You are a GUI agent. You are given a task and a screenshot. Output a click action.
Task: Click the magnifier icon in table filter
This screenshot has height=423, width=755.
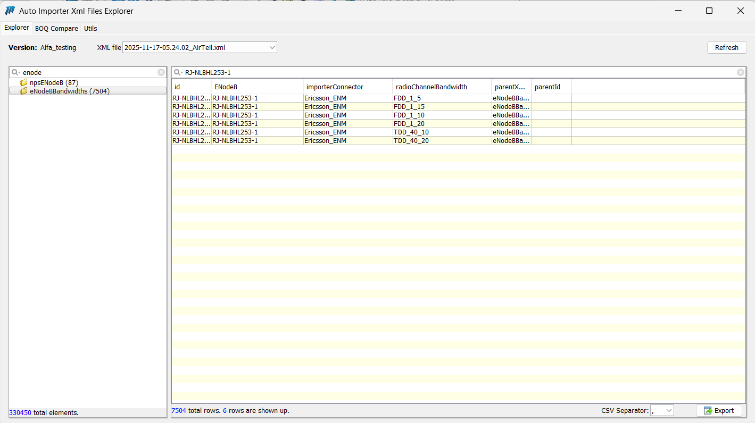(178, 72)
